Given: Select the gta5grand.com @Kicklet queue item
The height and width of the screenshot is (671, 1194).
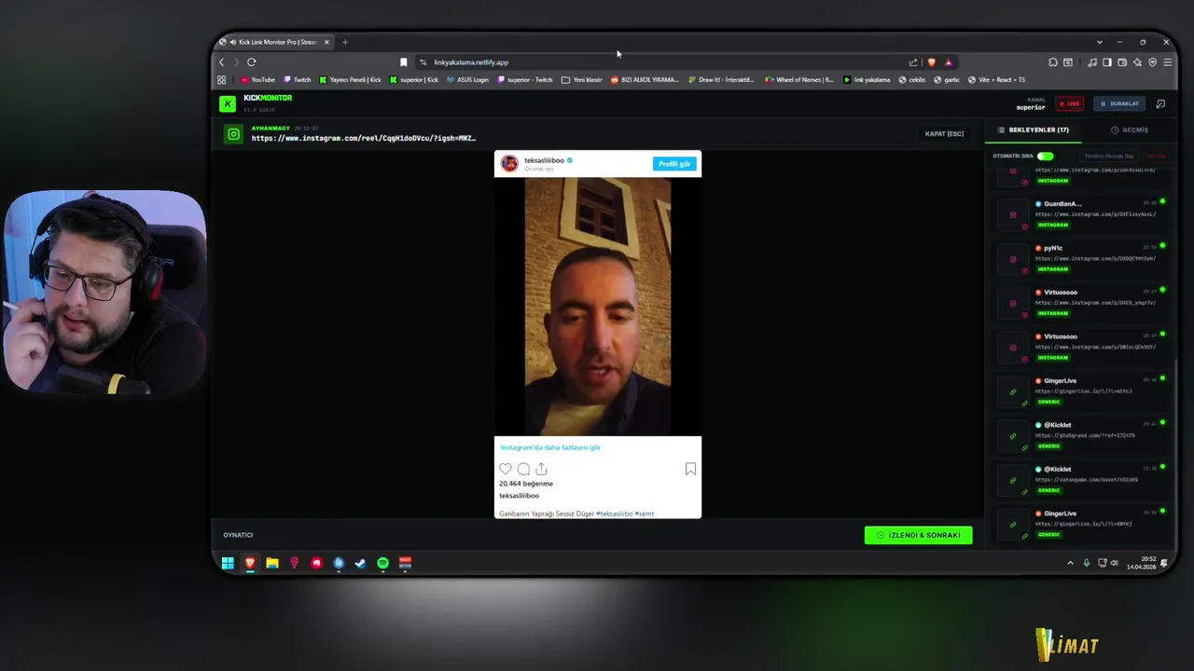Looking at the screenshot, I should point(1081,435).
